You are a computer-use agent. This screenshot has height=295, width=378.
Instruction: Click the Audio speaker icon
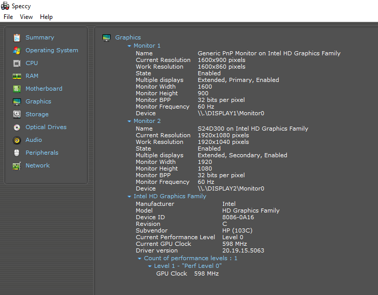17,140
